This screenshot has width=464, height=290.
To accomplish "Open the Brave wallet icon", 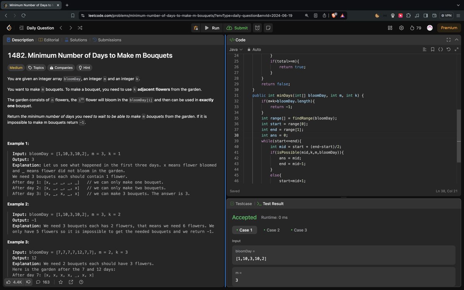I will coord(434,15).
